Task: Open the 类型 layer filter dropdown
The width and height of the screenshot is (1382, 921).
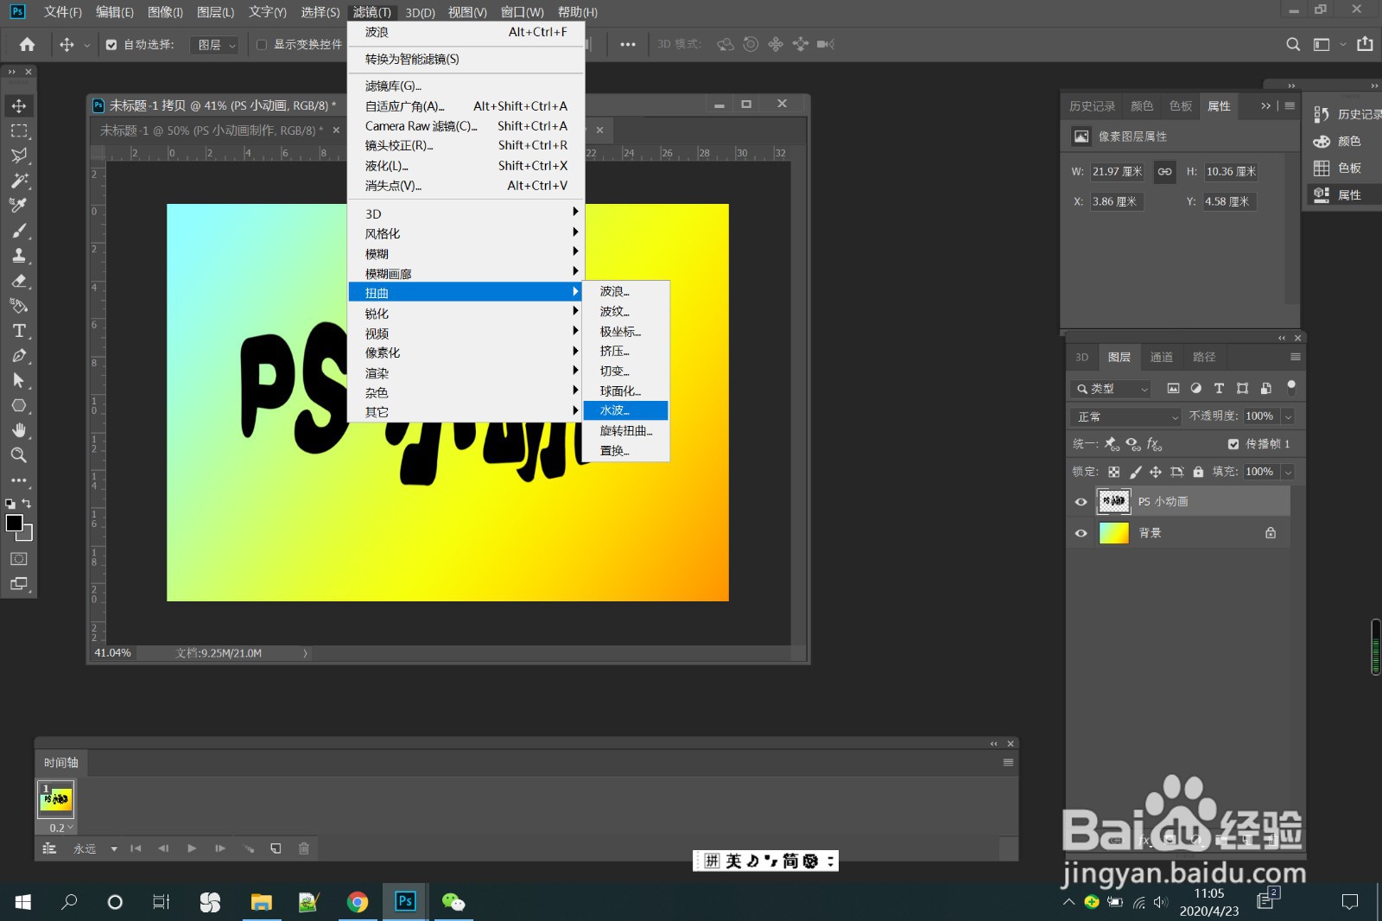Action: pyautogui.click(x=1111, y=389)
